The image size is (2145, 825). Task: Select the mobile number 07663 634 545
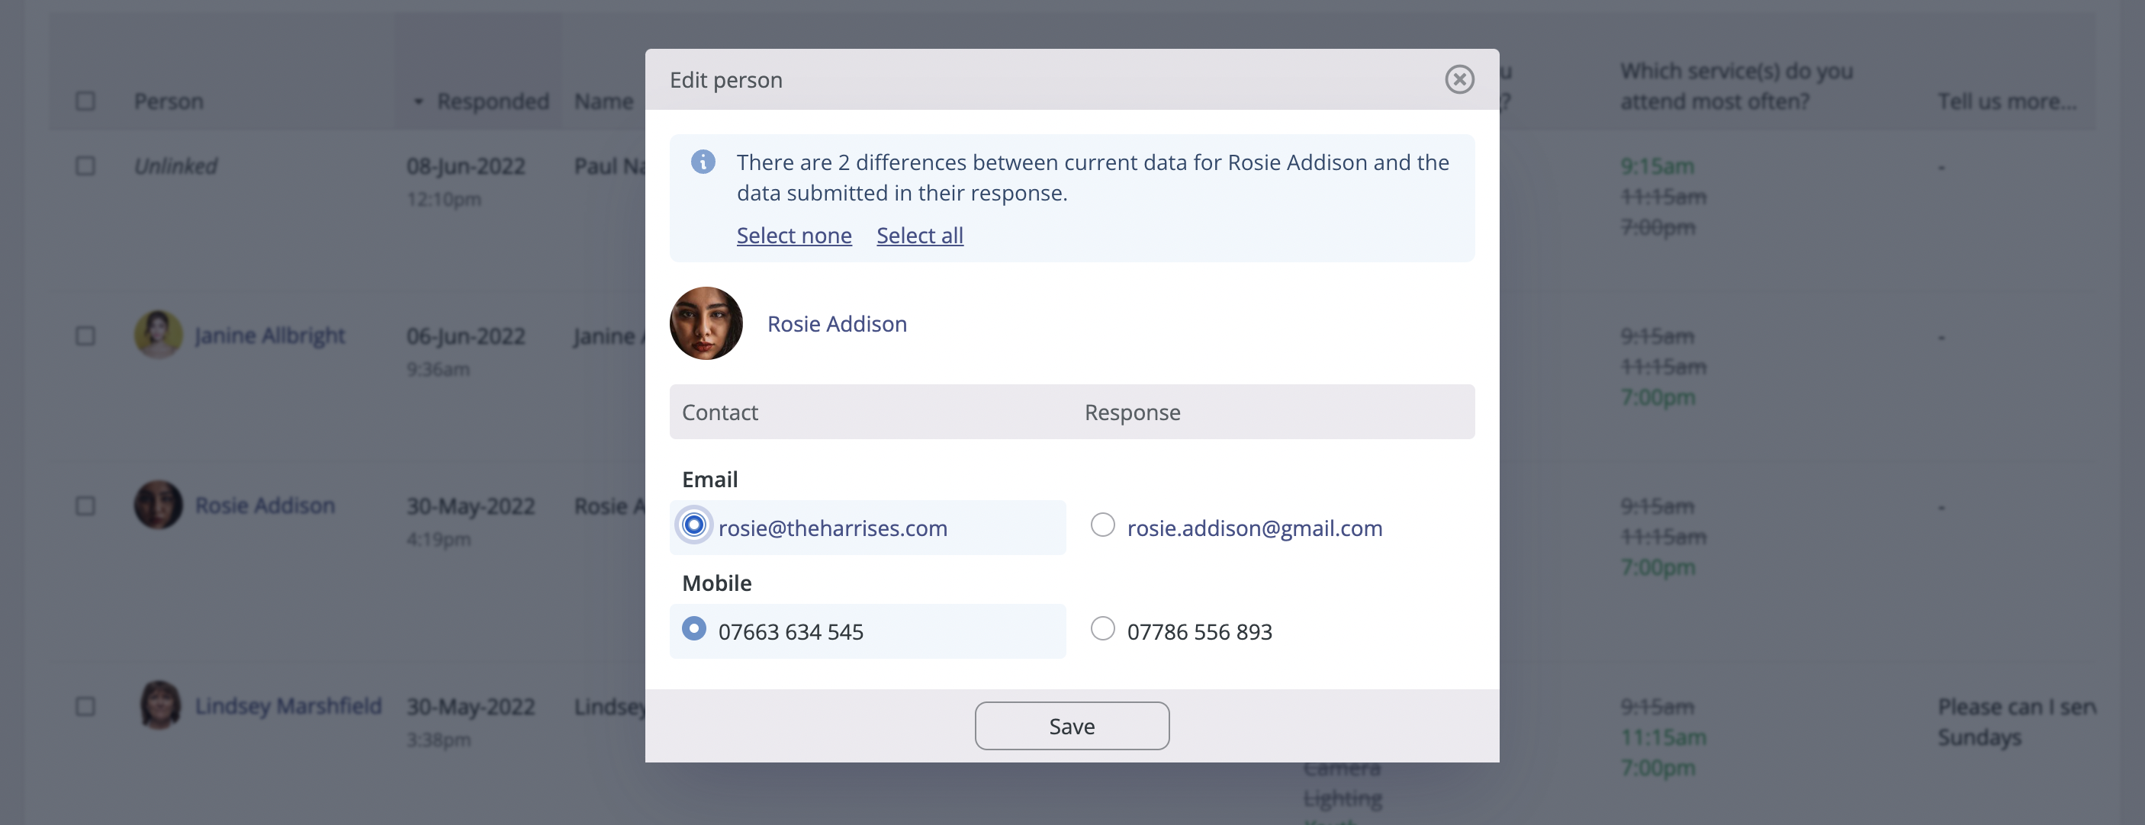click(x=693, y=628)
